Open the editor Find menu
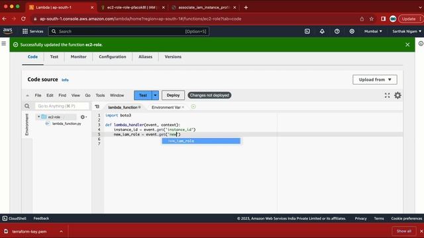Image resolution: width=424 pixels, height=238 pixels. [62, 95]
